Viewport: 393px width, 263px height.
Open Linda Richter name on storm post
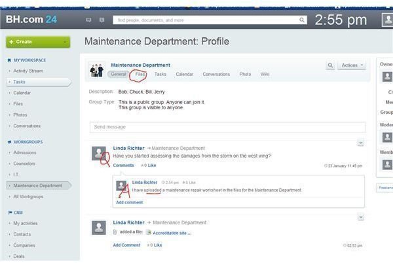coord(128,148)
